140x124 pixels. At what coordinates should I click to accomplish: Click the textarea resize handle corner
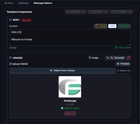click(x=130, y=45)
